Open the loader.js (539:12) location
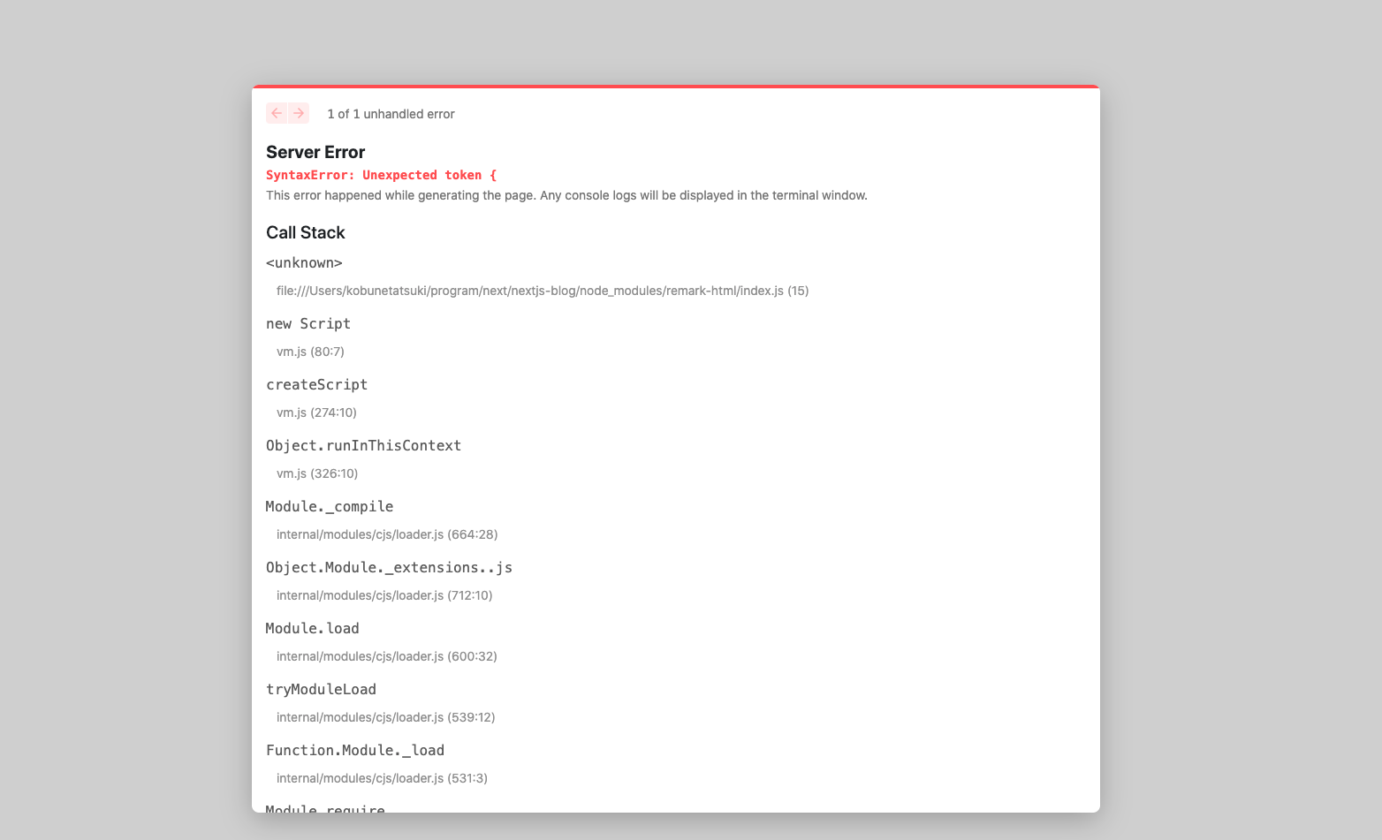The height and width of the screenshot is (840, 1382). click(x=386, y=717)
